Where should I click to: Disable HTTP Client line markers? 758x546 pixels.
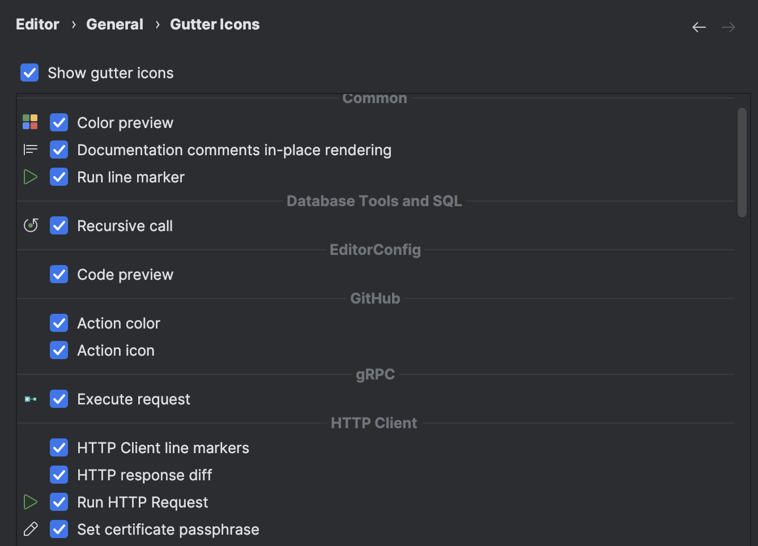59,447
